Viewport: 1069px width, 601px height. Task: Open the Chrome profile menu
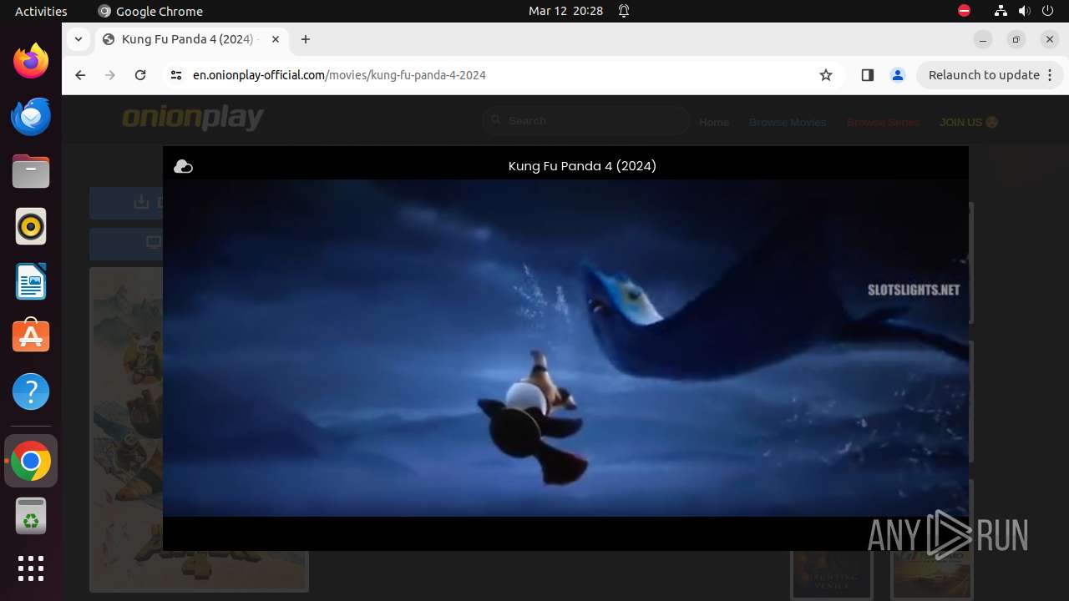click(x=898, y=75)
